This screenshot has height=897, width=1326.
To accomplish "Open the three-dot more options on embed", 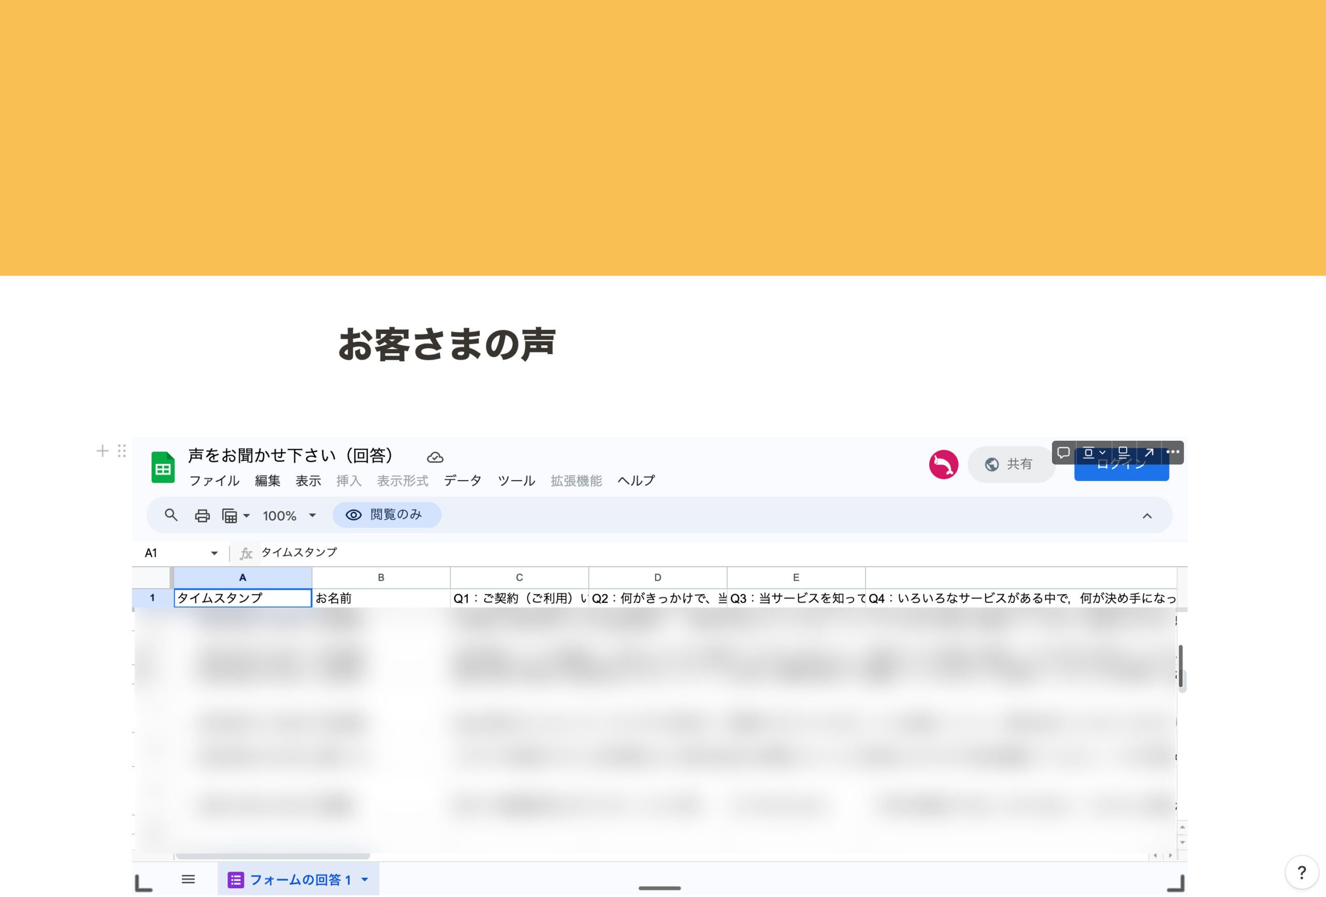I will tap(1173, 452).
